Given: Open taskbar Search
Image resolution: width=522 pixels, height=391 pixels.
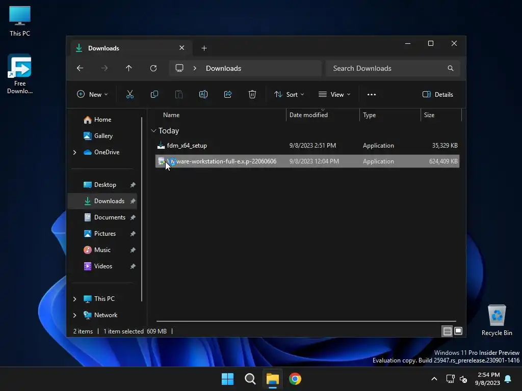Looking at the screenshot, I should (x=250, y=379).
